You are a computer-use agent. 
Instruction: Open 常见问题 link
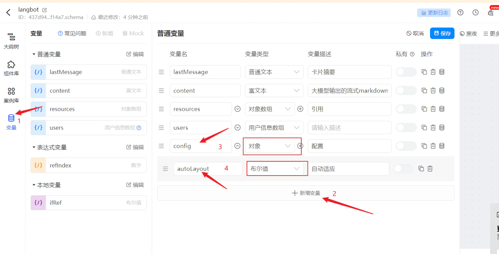72,33
